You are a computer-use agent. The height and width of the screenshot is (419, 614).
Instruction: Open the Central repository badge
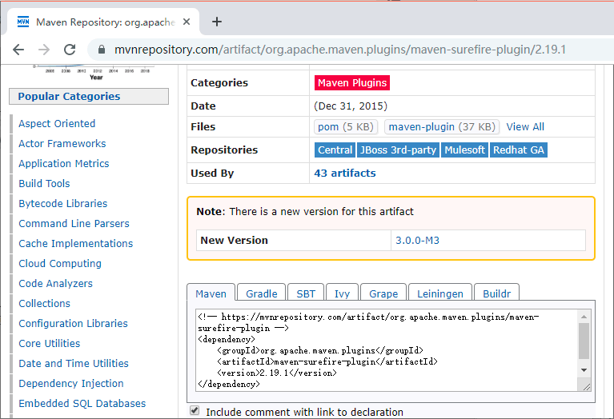pos(335,150)
